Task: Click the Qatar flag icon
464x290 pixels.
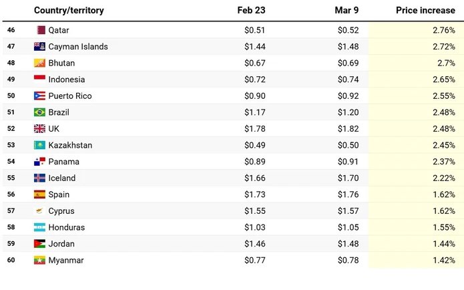Action: point(40,30)
